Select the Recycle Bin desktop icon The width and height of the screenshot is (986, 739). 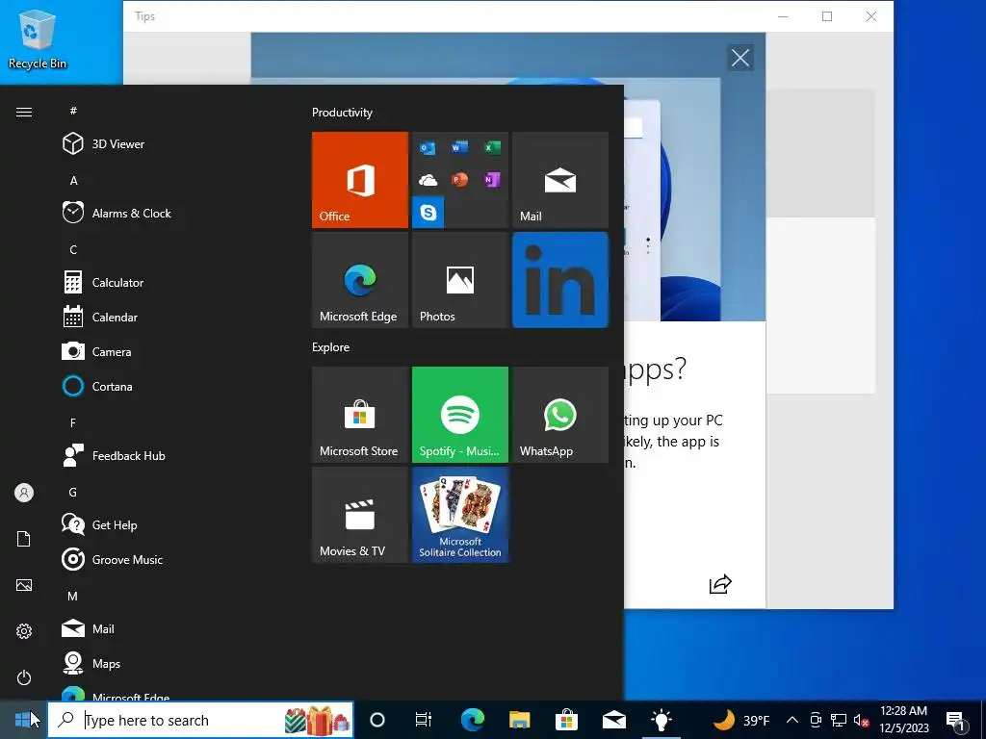pyautogui.click(x=38, y=38)
